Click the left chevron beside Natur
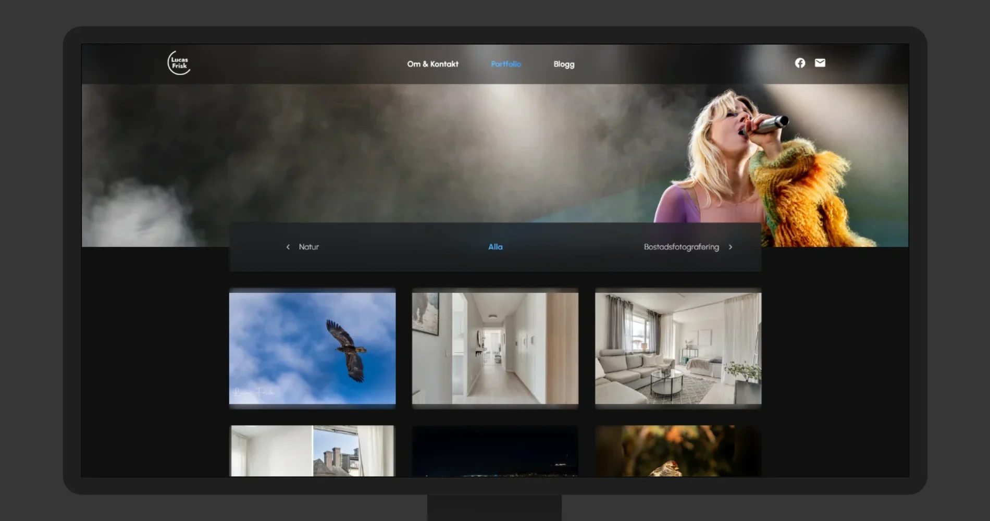Viewport: 990px width, 521px height. click(288, 247)
